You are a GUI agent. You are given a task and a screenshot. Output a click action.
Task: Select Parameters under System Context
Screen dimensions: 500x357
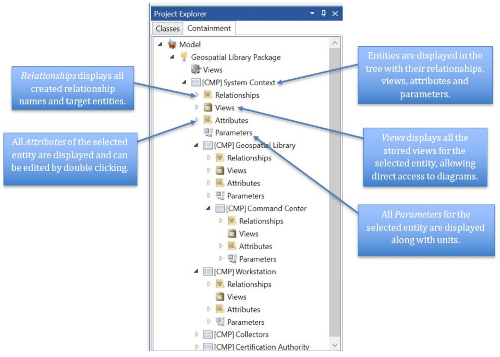(234, 133)
